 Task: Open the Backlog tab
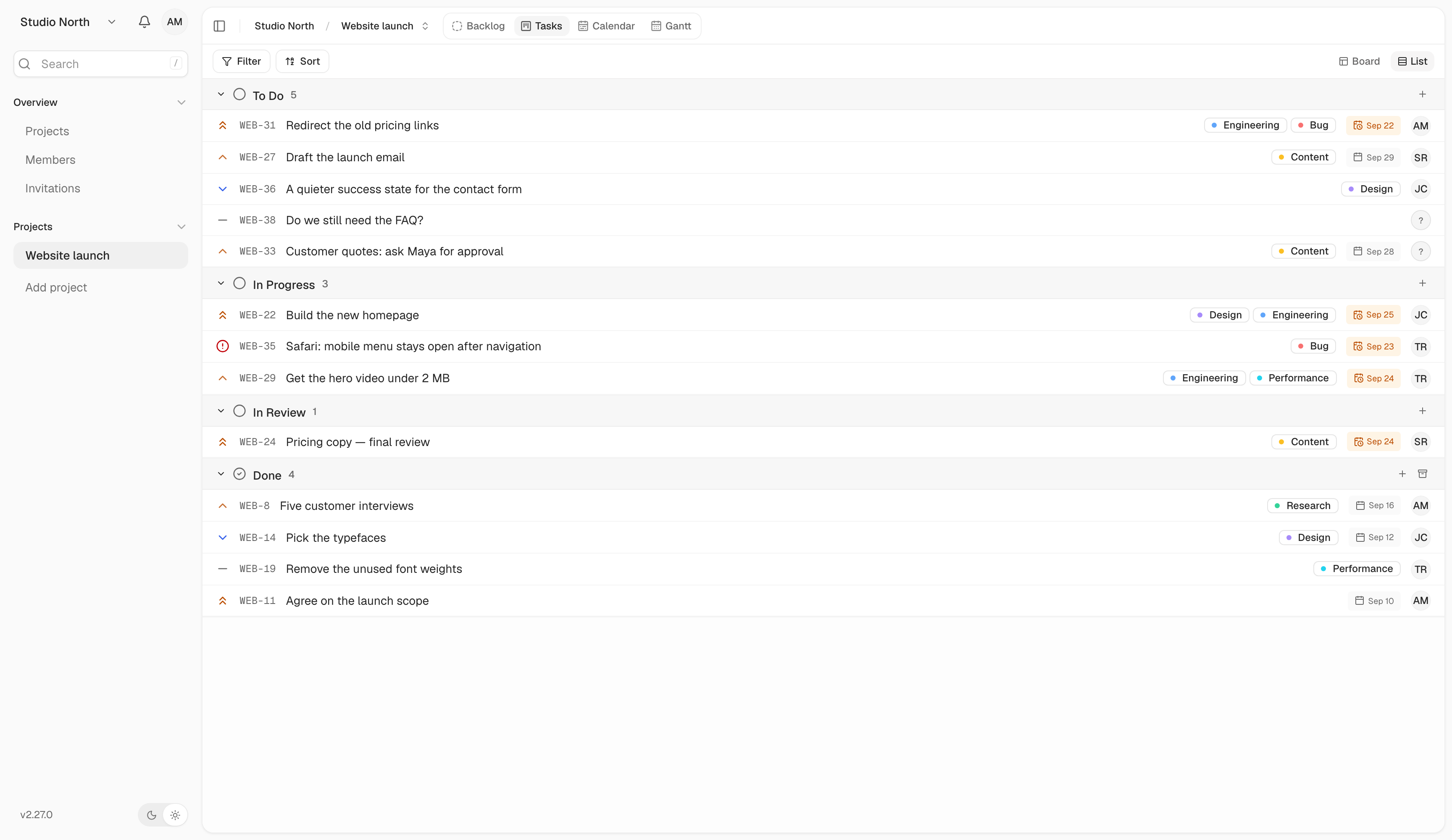pos(478,26)
